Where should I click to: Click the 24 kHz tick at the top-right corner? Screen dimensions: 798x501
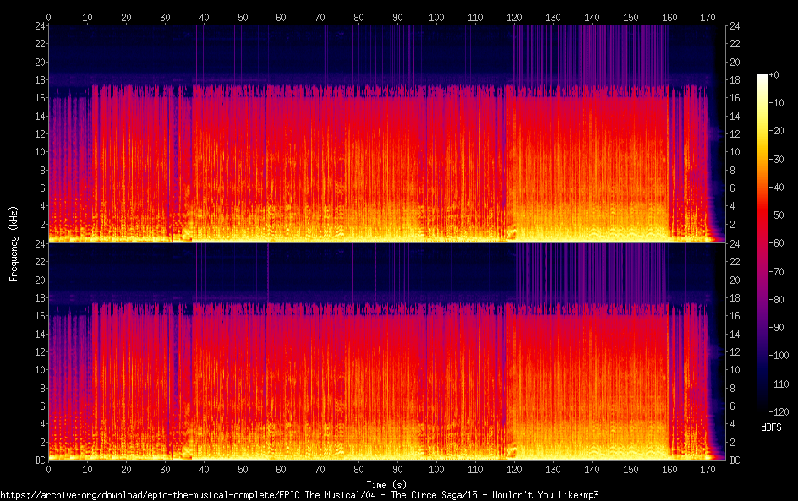(735, 26)
